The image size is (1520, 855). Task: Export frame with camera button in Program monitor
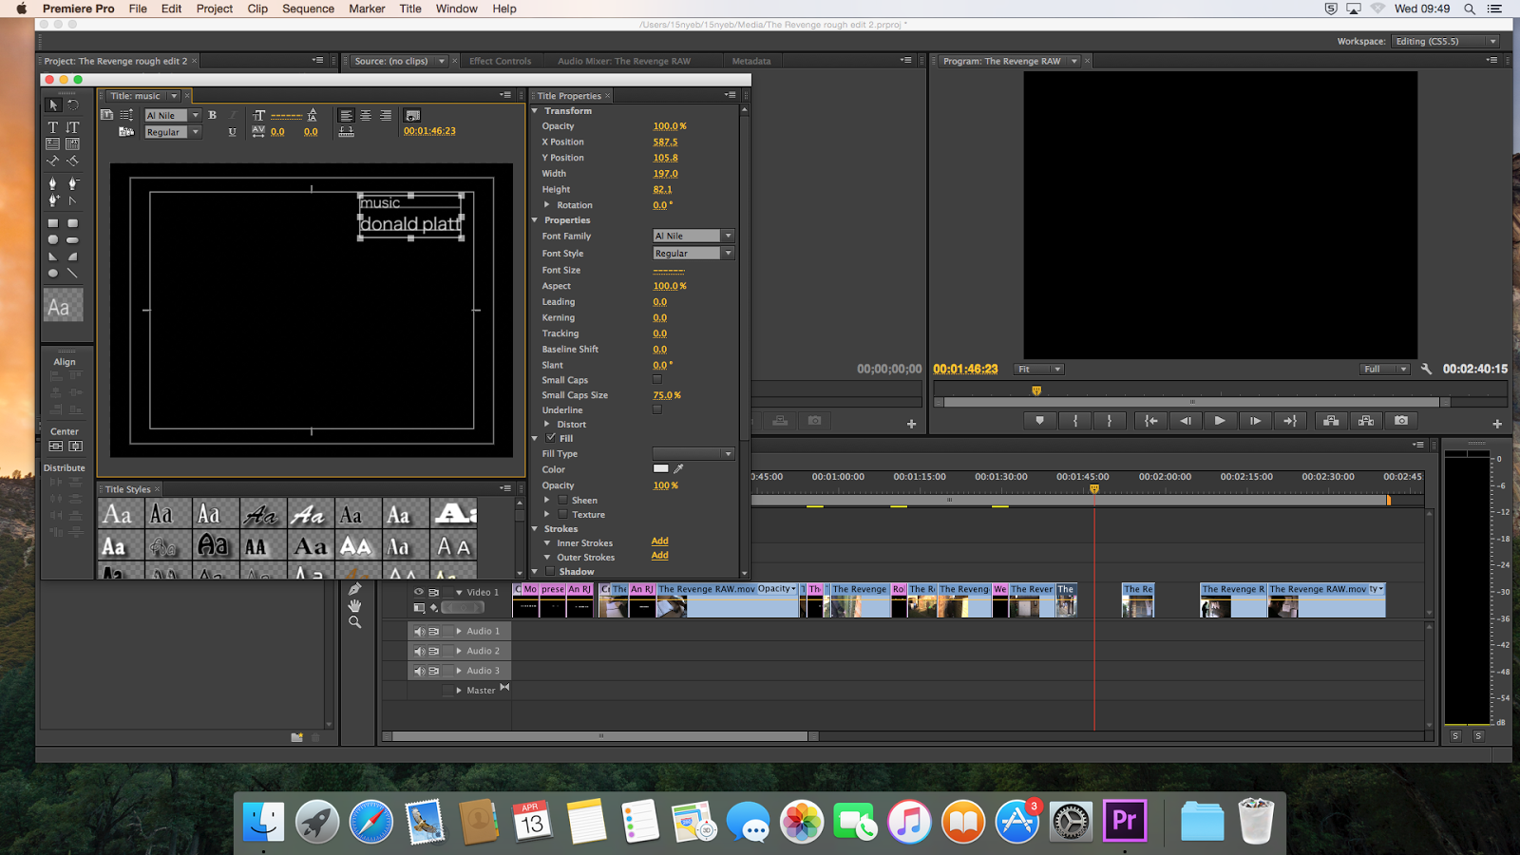1401,420
